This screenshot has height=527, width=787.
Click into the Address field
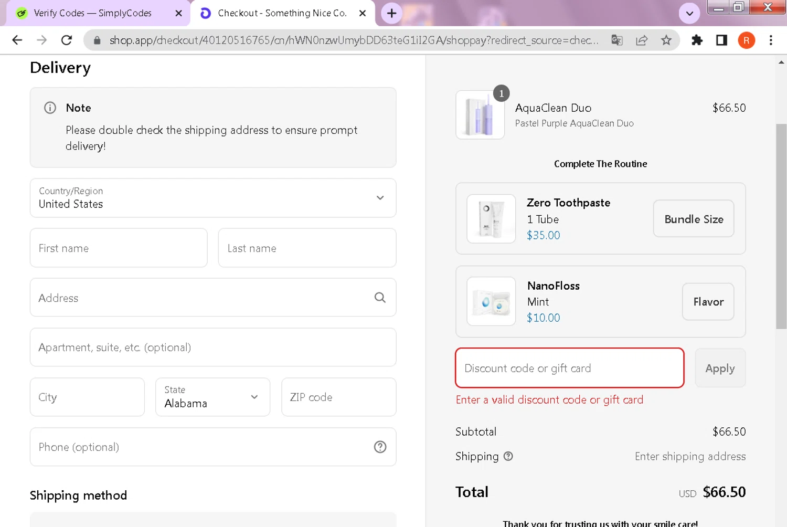(213, 298)
